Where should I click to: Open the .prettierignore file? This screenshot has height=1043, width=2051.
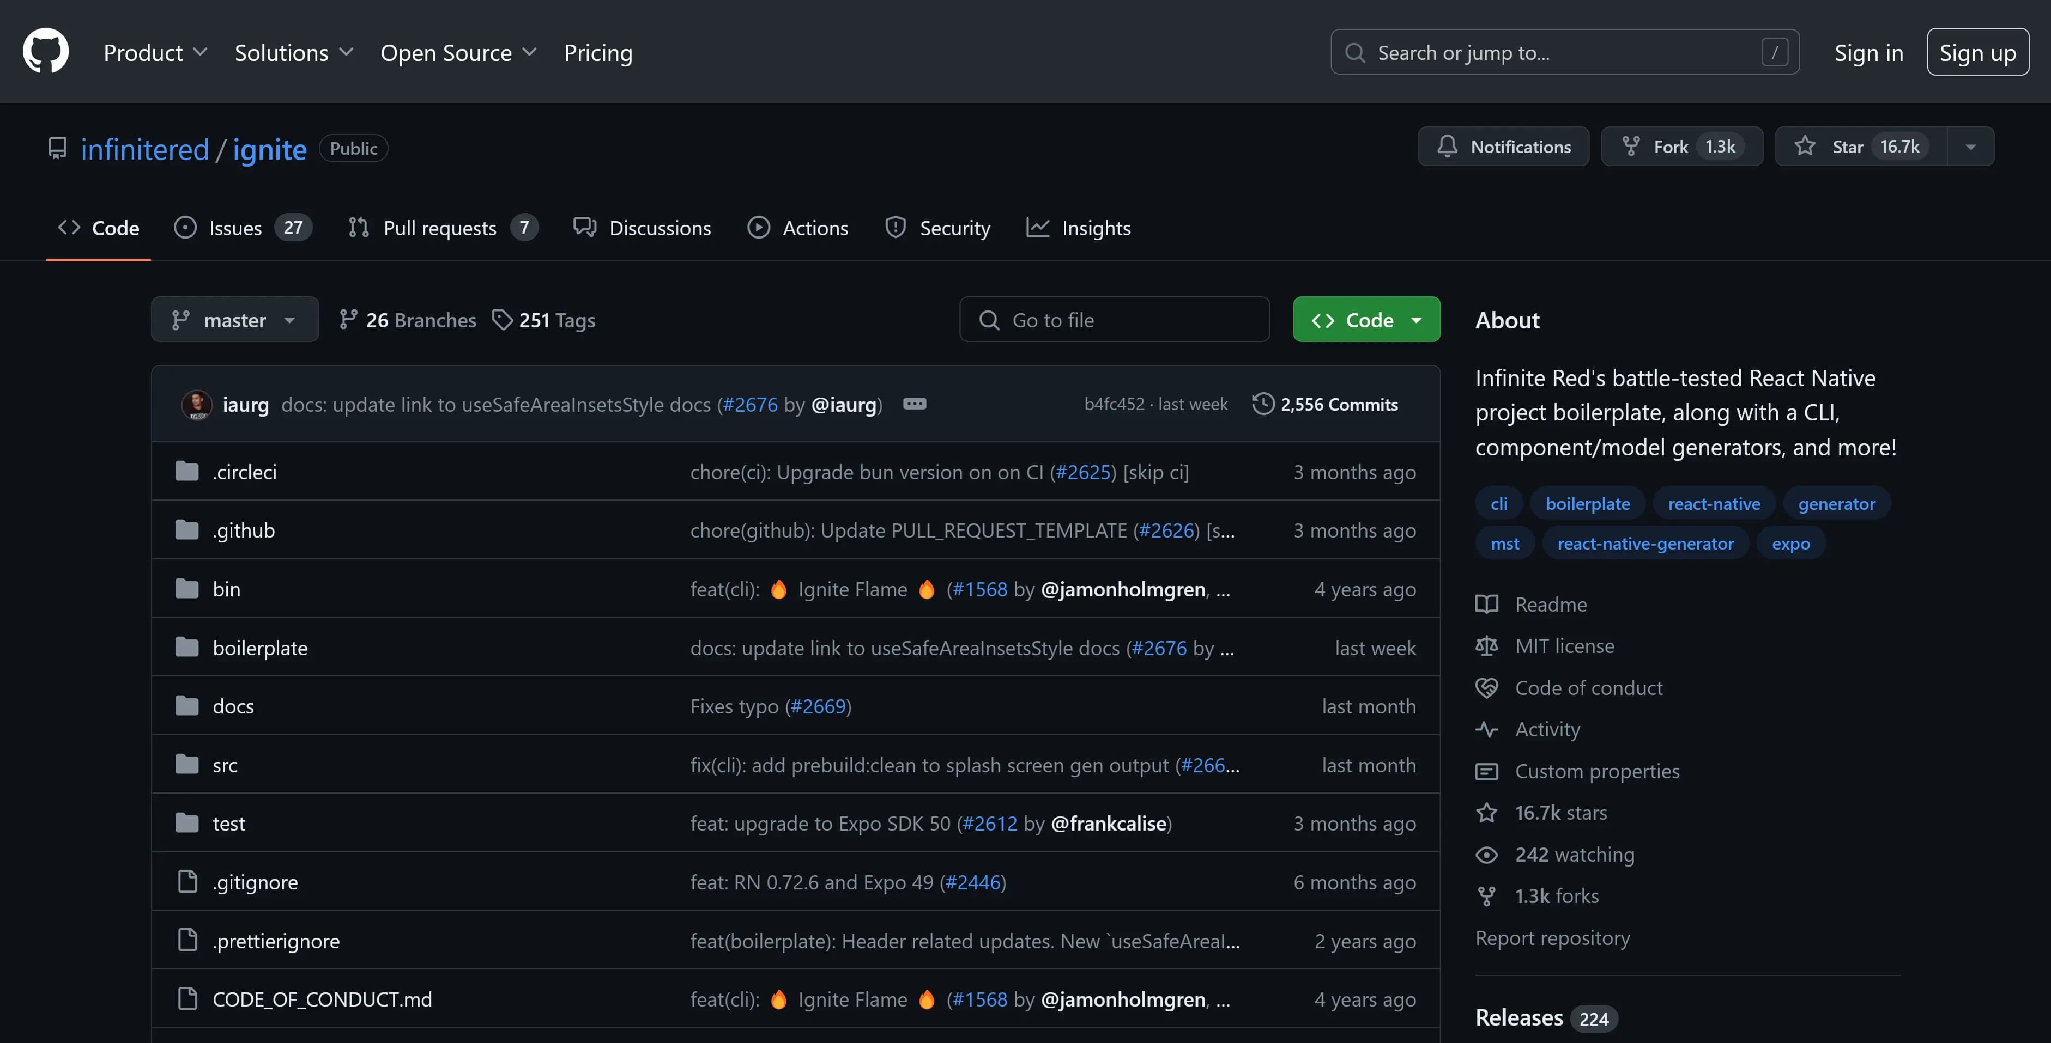275,941
